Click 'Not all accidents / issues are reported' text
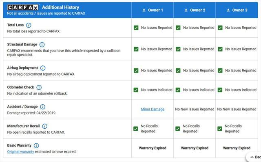261x162 pixels. click(46, 13)
